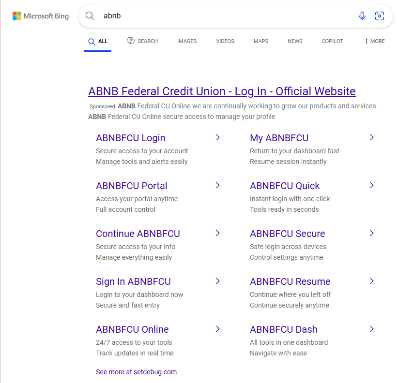Click the chevron beside ABNBFCU Resume
The height and width of the screenshot is (383, 398).
click(371, 281)
